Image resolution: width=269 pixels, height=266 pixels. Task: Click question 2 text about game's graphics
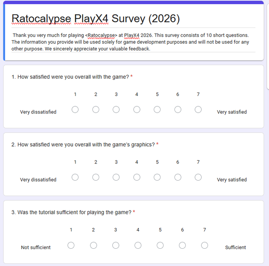pos(83,145)
